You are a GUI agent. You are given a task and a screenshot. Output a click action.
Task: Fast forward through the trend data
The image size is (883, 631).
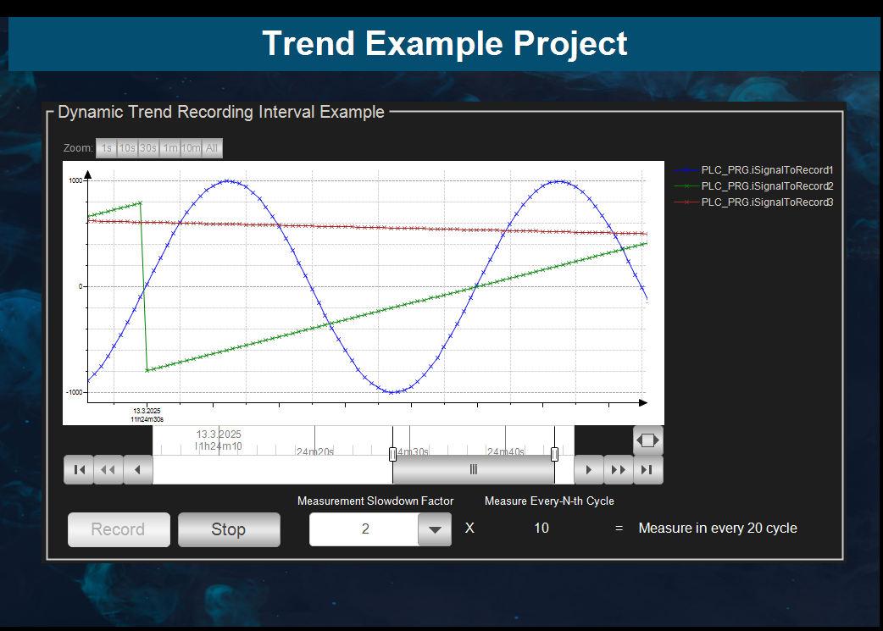point(618,468)
